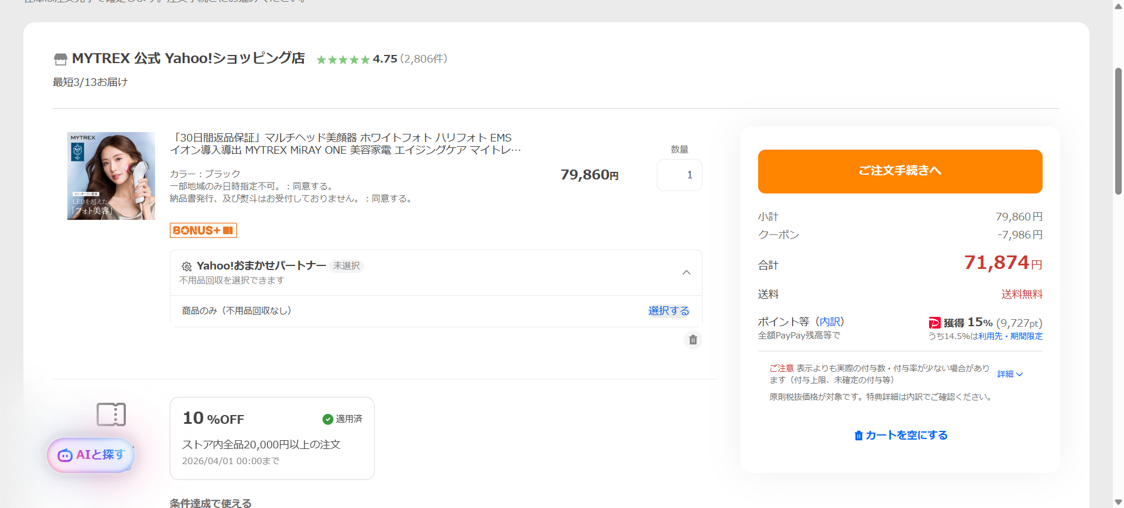Click the green star rating icons
The image size is (1124, 508).
pyautogui.click(x=343, y=60)
